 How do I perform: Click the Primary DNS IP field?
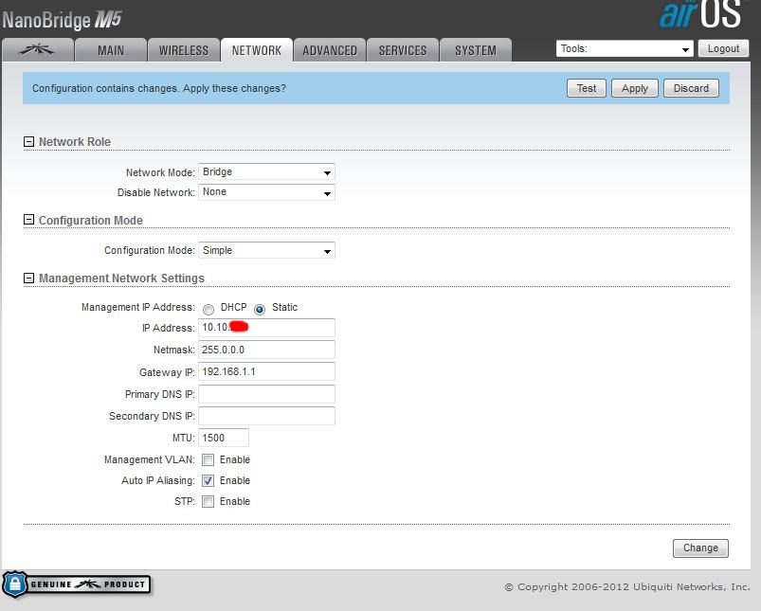click(266, 394)
